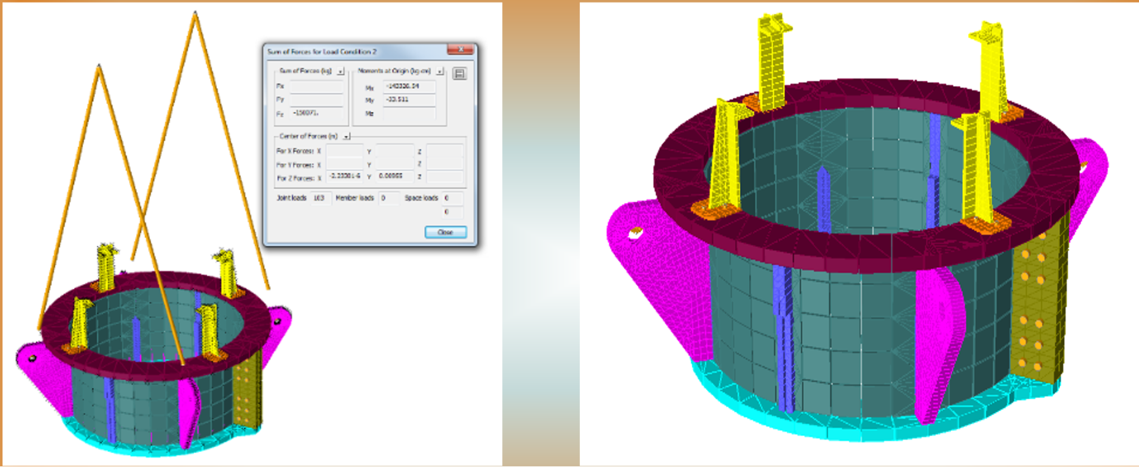Select the Mx moment value field
This screenshot has width=1139, height=467.
click(x=409, y=87)
